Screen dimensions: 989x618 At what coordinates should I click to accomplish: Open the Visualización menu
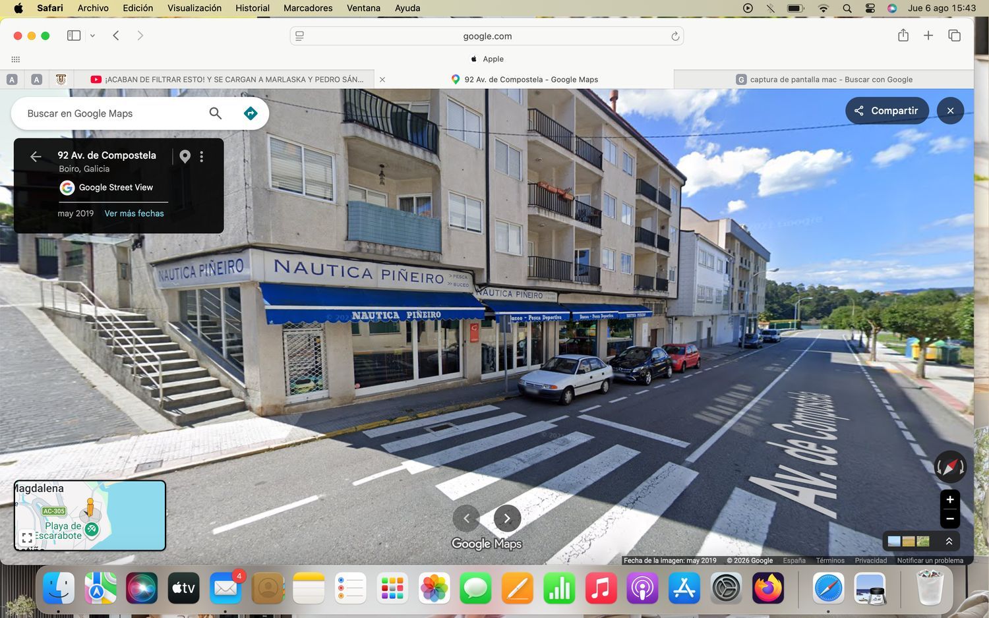[x=195, y=8]
